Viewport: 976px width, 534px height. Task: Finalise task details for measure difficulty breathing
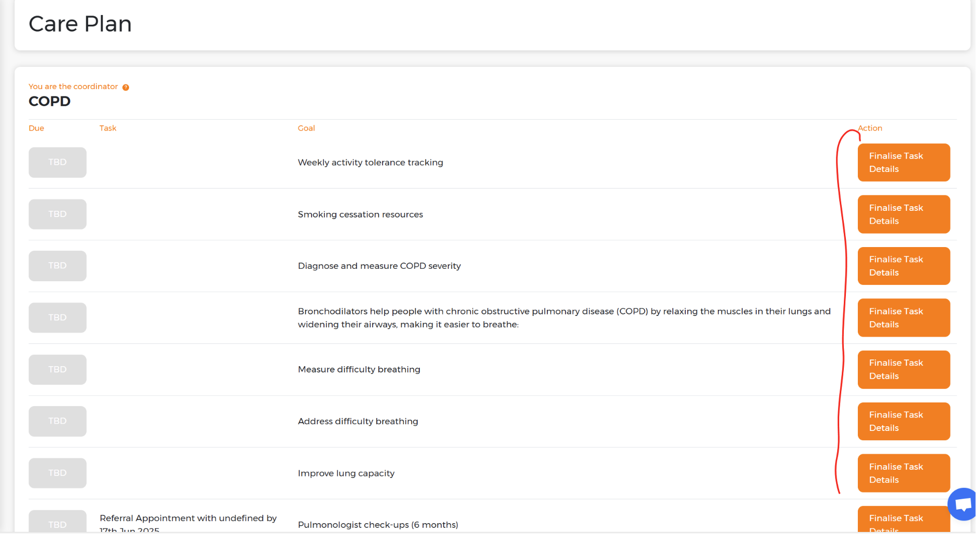coord(903,370)
